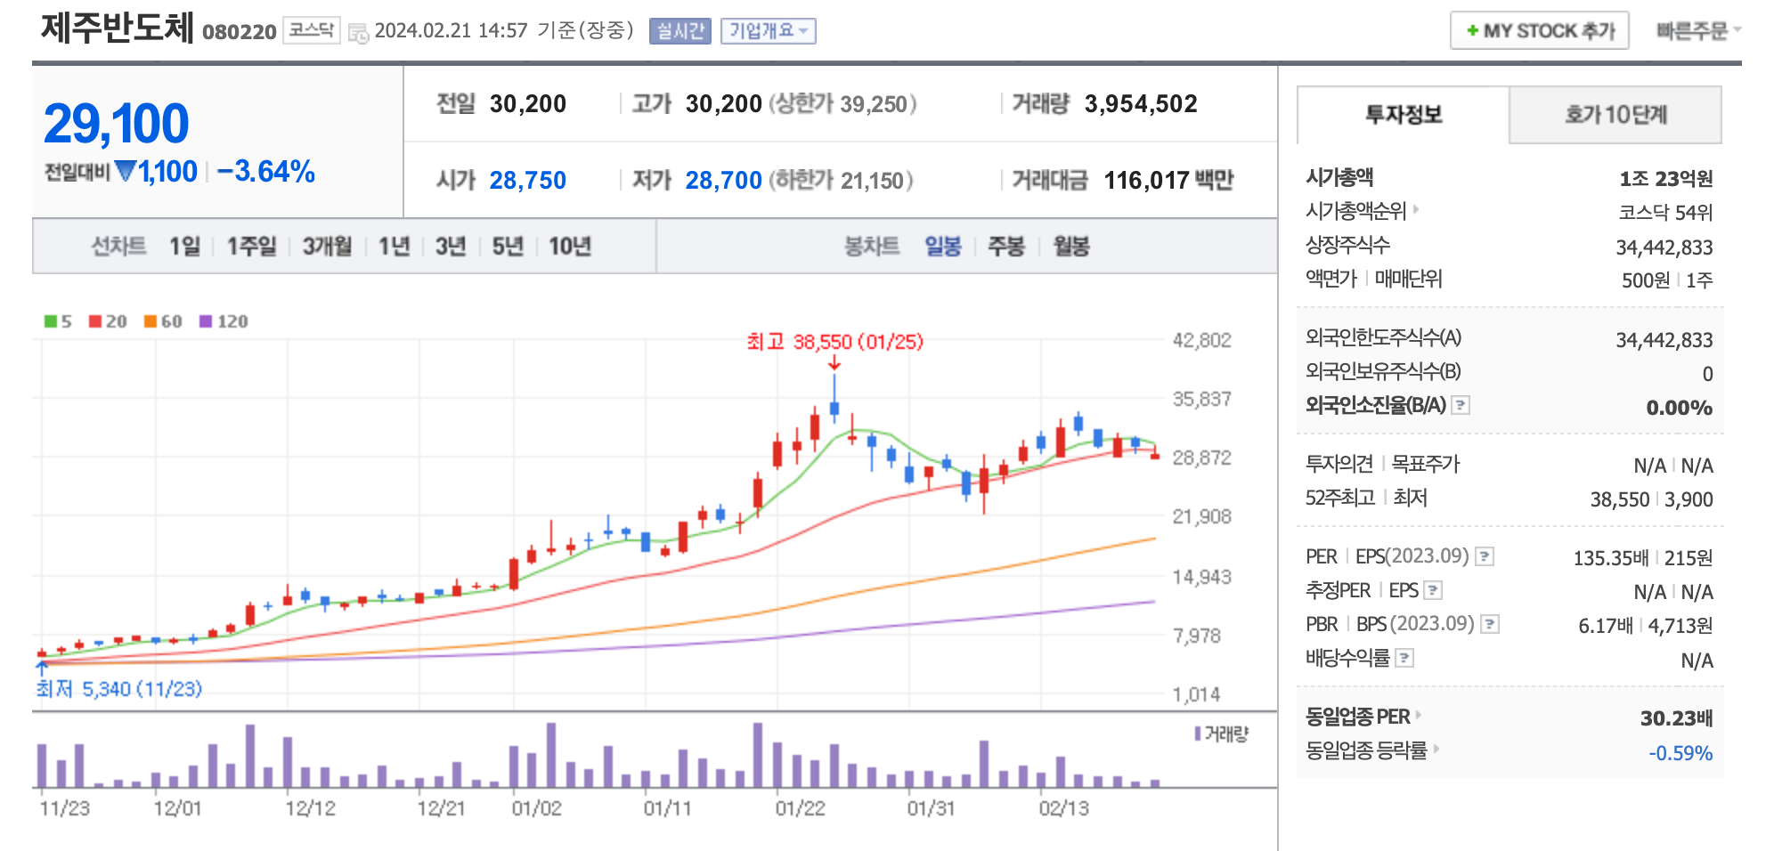The image size is (1774, 851).
Task: Open the 배당수익률 help icon
Action: [x=1405, y=659]
